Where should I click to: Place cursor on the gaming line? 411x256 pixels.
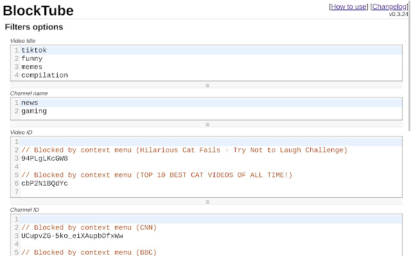pyautogui.click(x=34, y=111)
